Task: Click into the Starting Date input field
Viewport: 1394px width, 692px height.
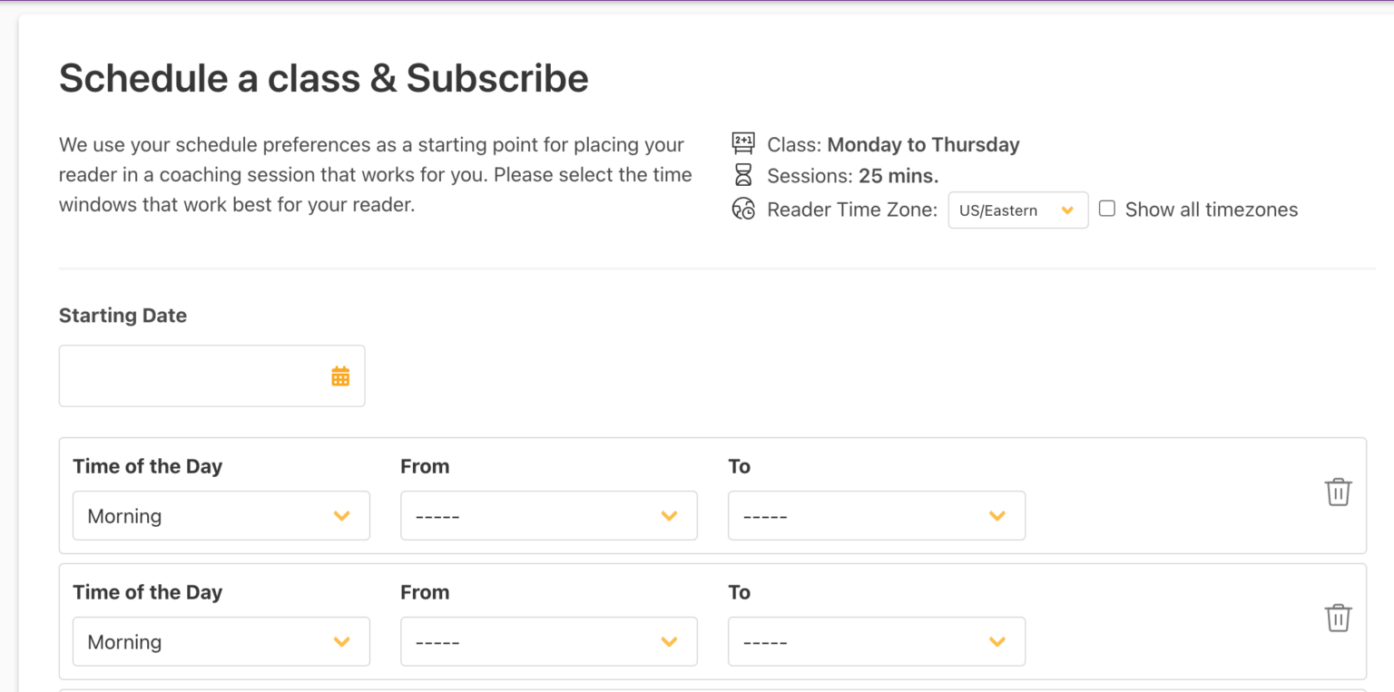Action: point(191,376)
